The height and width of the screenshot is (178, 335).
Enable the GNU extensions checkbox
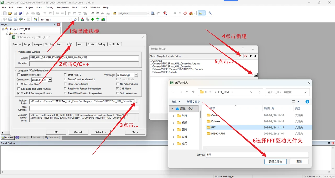tap(118, 93)
